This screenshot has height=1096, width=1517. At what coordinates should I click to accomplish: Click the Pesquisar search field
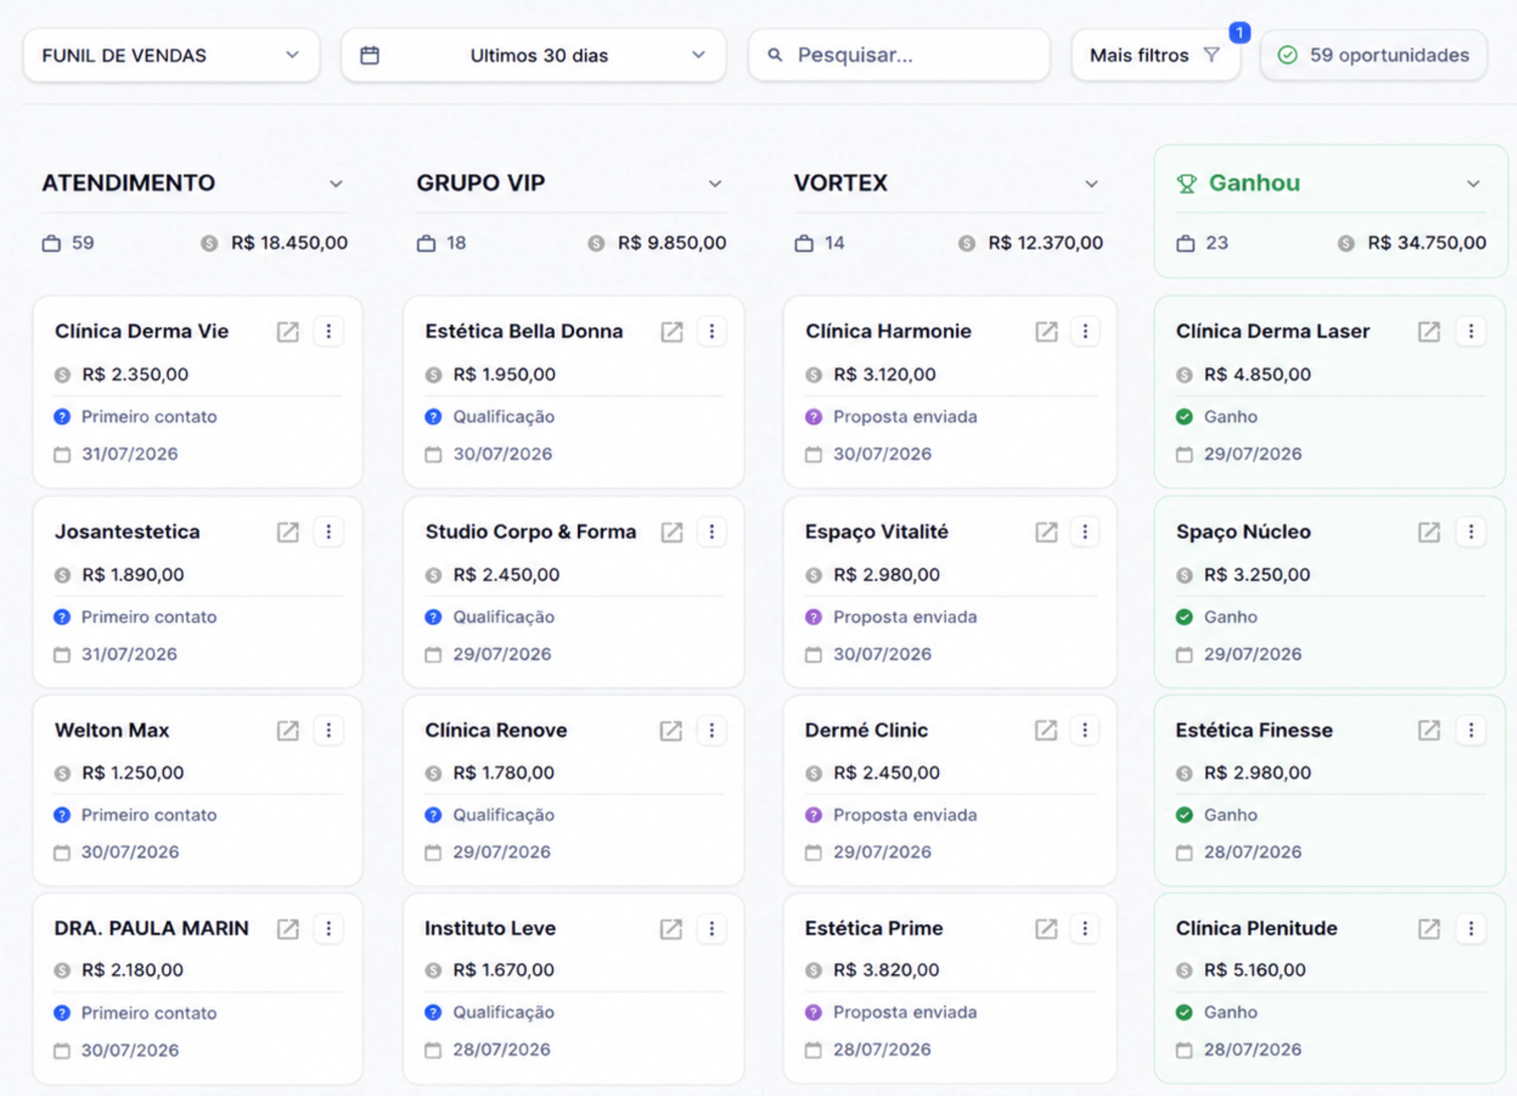[899, 55]
